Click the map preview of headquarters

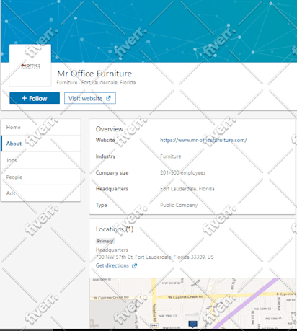click(x=192, y=304)
